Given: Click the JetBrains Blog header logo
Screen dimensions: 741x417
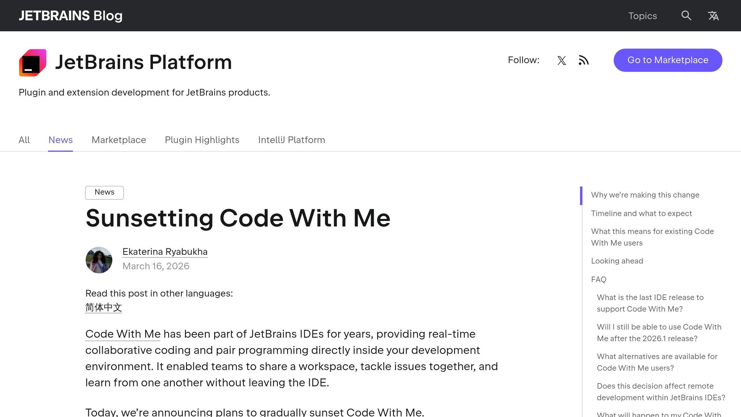Looking at the screenshot, I should pos(71,16).
